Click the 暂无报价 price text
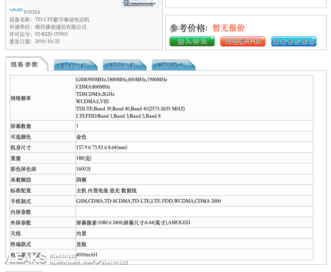Screen dimensions: 331x272 tap(228, 28)
